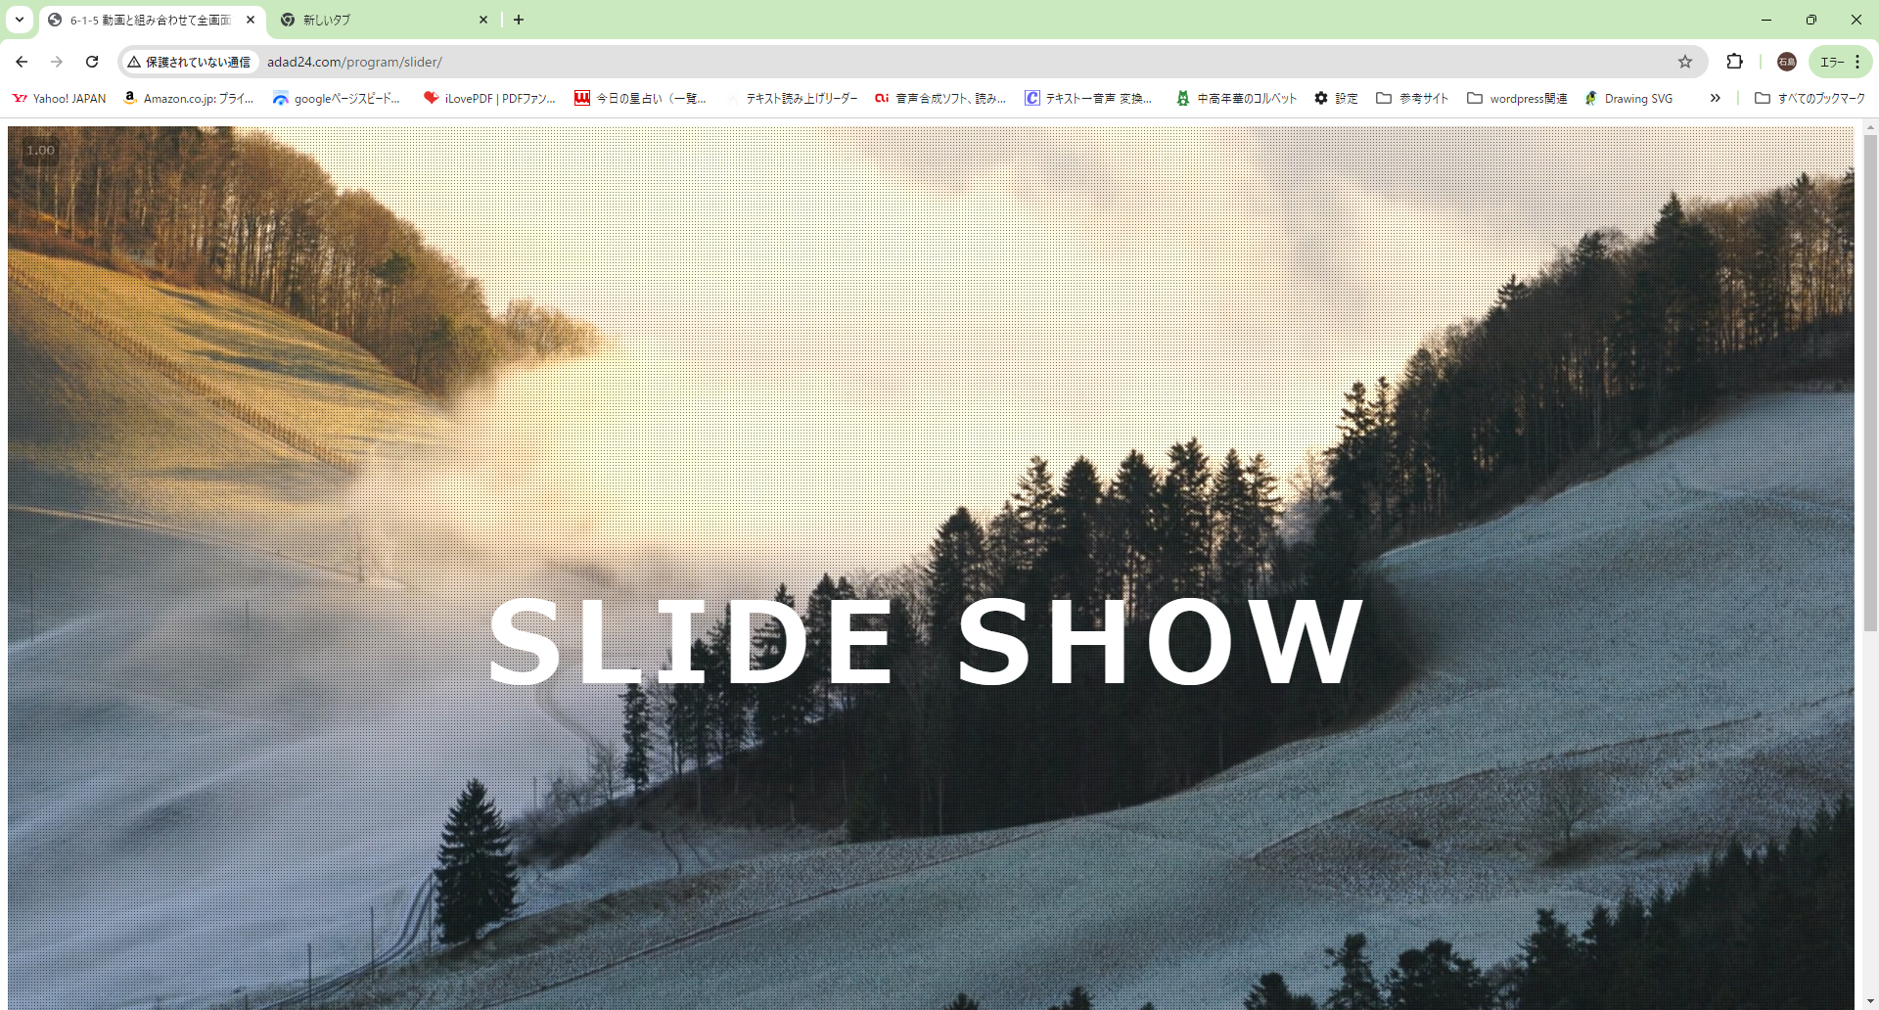Open the iLovePDF bookmark
Image resolution: width=1879 pixels, height=1010 pixels.
(x=489, y=99)
